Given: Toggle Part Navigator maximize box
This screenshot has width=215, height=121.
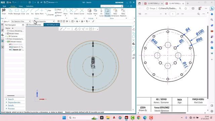Looking at the screenshot, I should [x=23, y=25].
